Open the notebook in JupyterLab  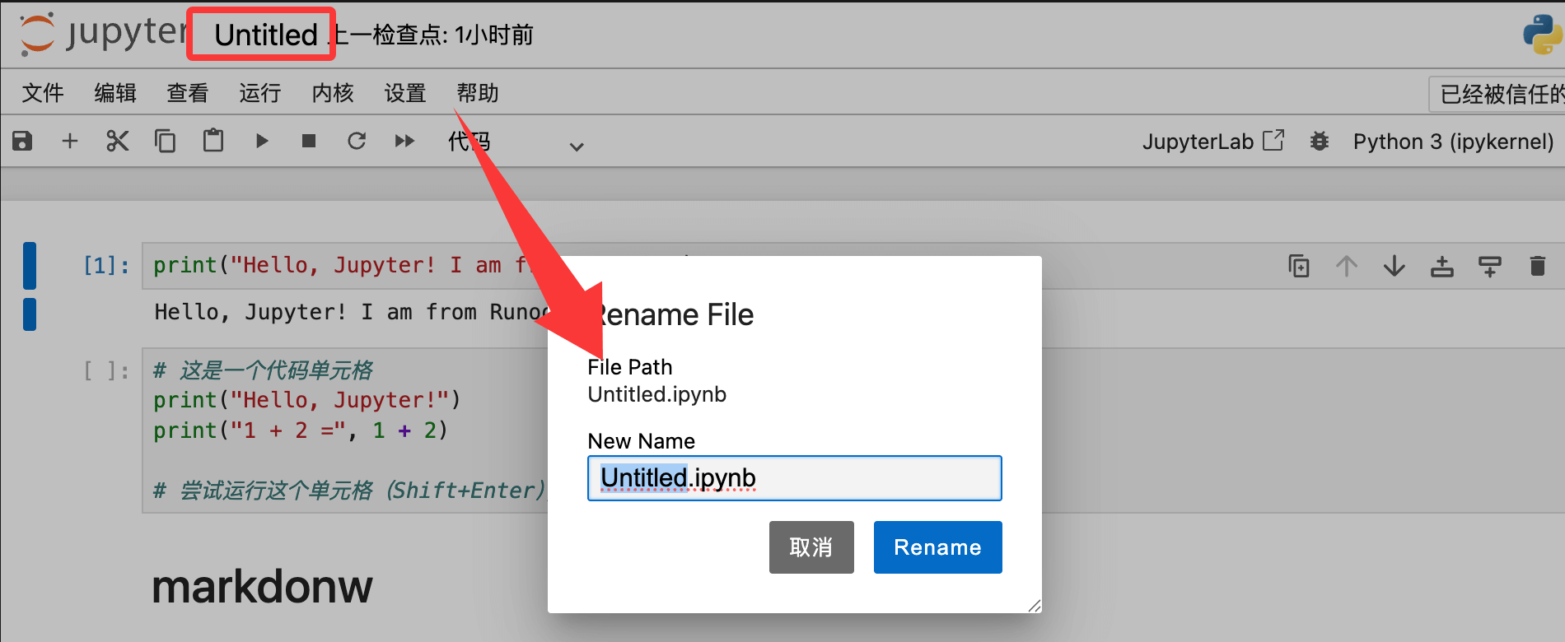1212,142
